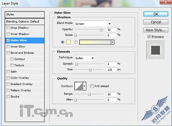Click the Size value input field
The image size is (172, 126).
(111, 70)
